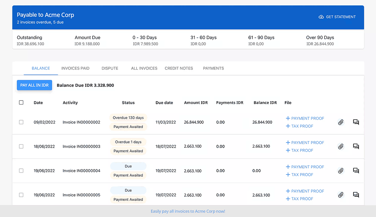This screenshot has width=376, height=217.
Task: Click Payment Awaited badge for Invoice IN00000003
Action: pos(128,151)
